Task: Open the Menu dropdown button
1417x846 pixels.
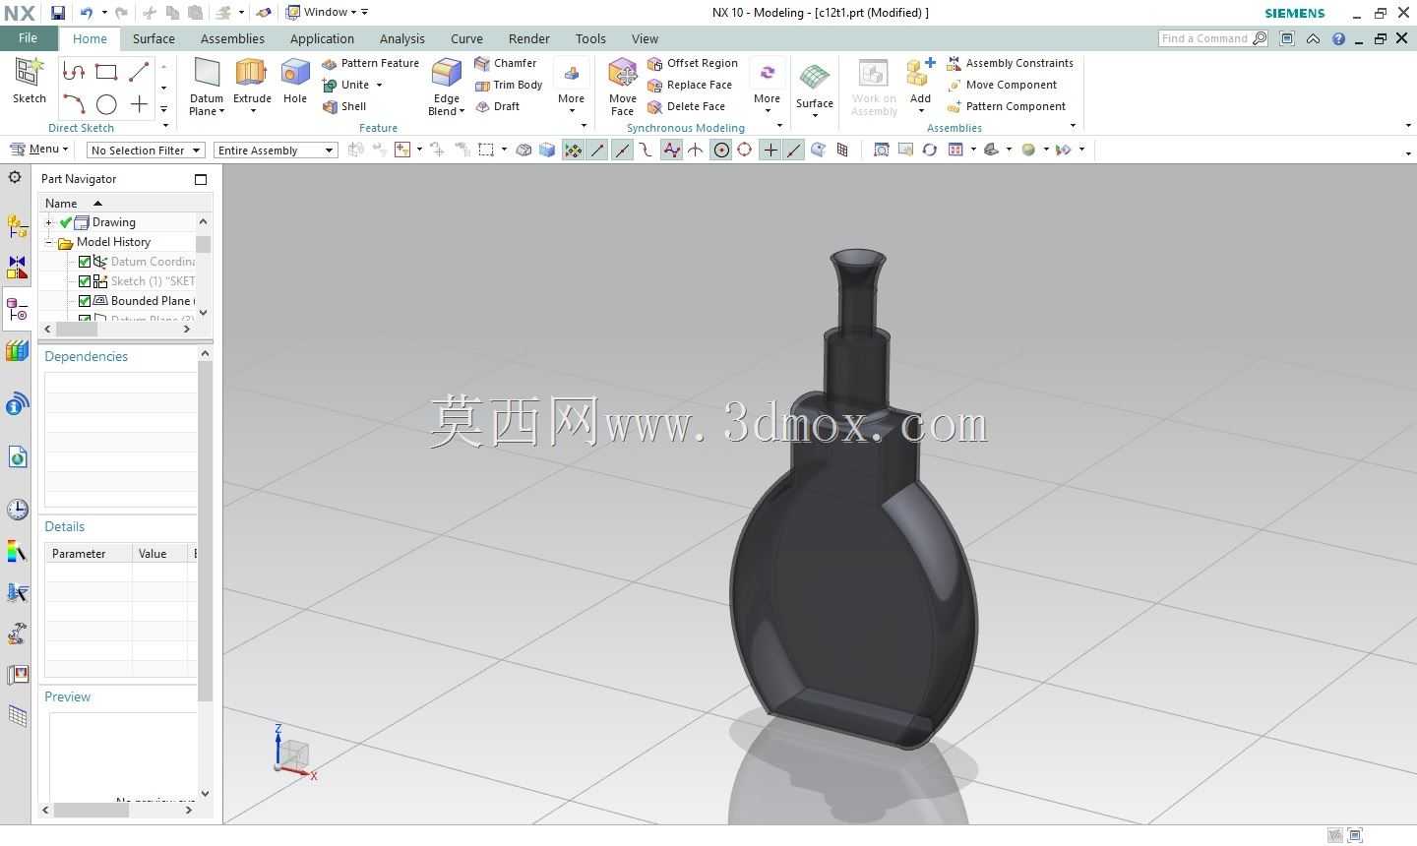Action: 38,150
